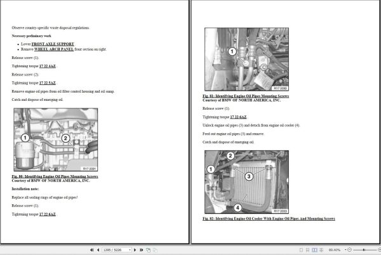Click 'Remove engine oil pipes from oil filter' line
Viewport: 381px width, 255px height.
(x=63, y=91)
